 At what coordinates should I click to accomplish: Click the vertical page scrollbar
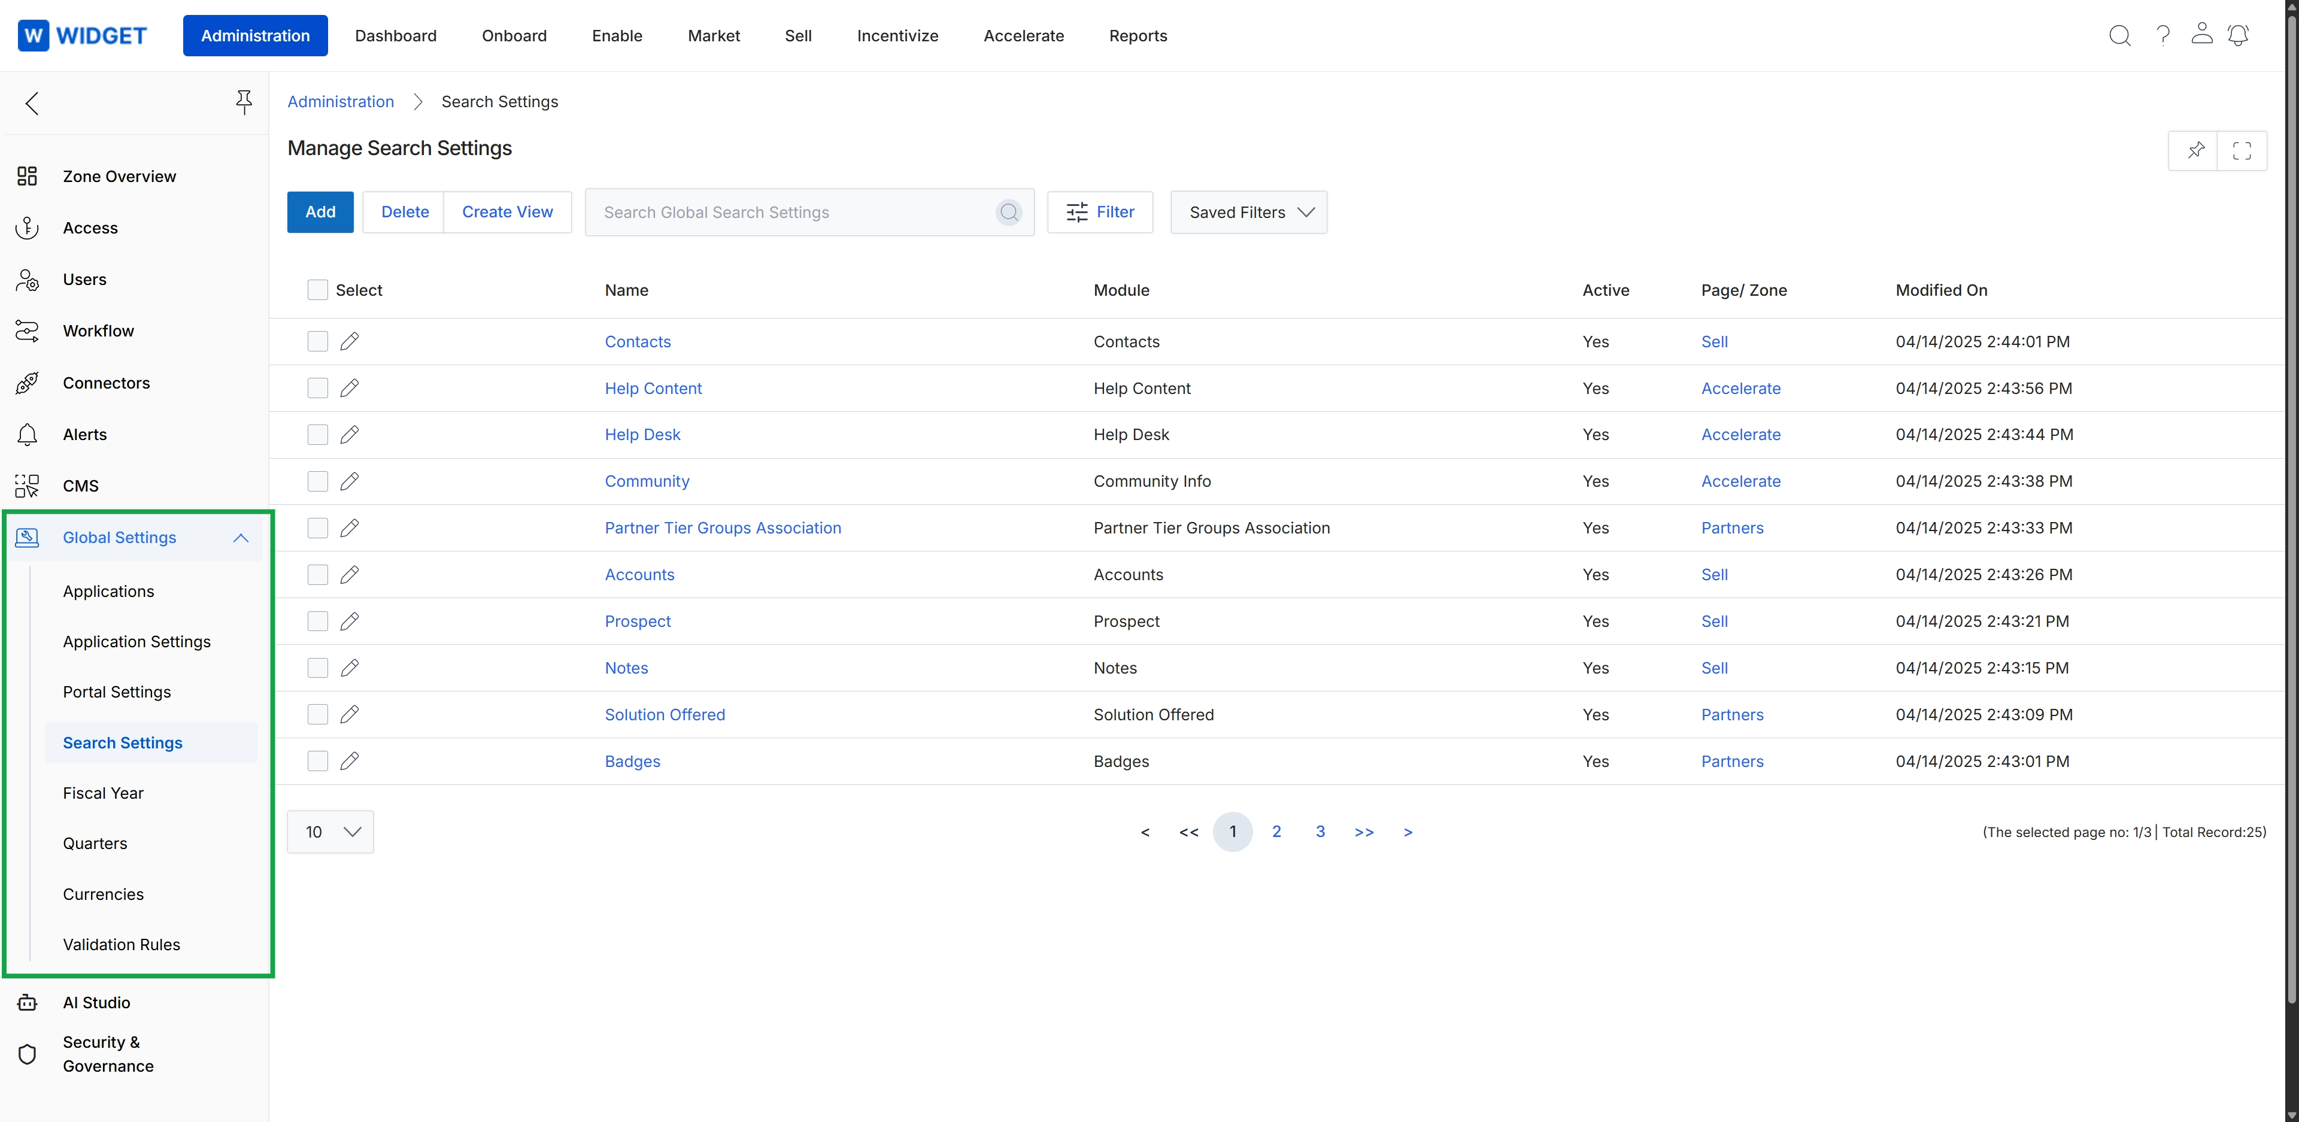pyautogui.click(x=2292, y=509)
